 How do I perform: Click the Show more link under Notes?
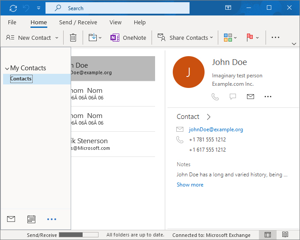190,185
